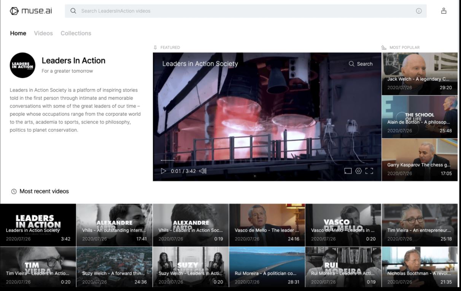
Task: Open Tim Vieira - An entrepreneur video
Action: 420,225
